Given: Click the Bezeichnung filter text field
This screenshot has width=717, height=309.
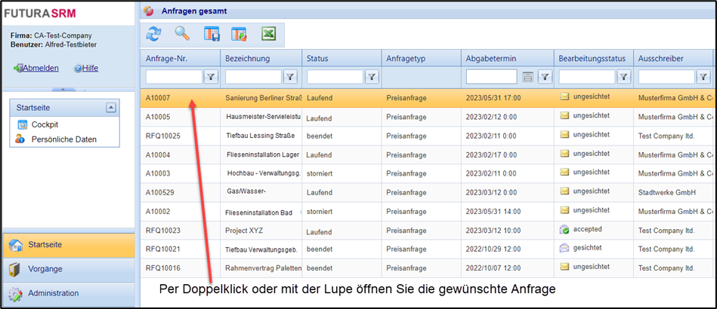Looking at the screenshot, I should coord(253,77).
